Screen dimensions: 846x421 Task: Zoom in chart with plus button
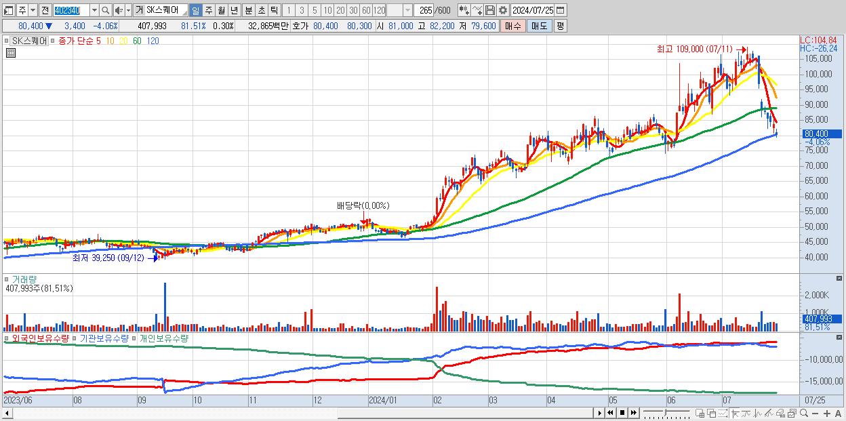click(827, 413)
